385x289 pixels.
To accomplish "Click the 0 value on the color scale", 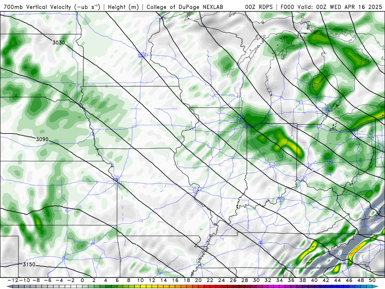I will point(82,280).
